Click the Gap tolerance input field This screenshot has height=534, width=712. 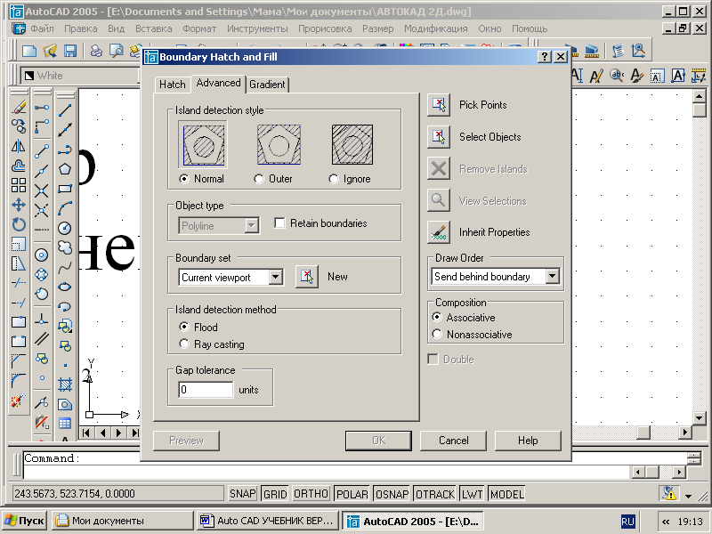coord(206,390)
